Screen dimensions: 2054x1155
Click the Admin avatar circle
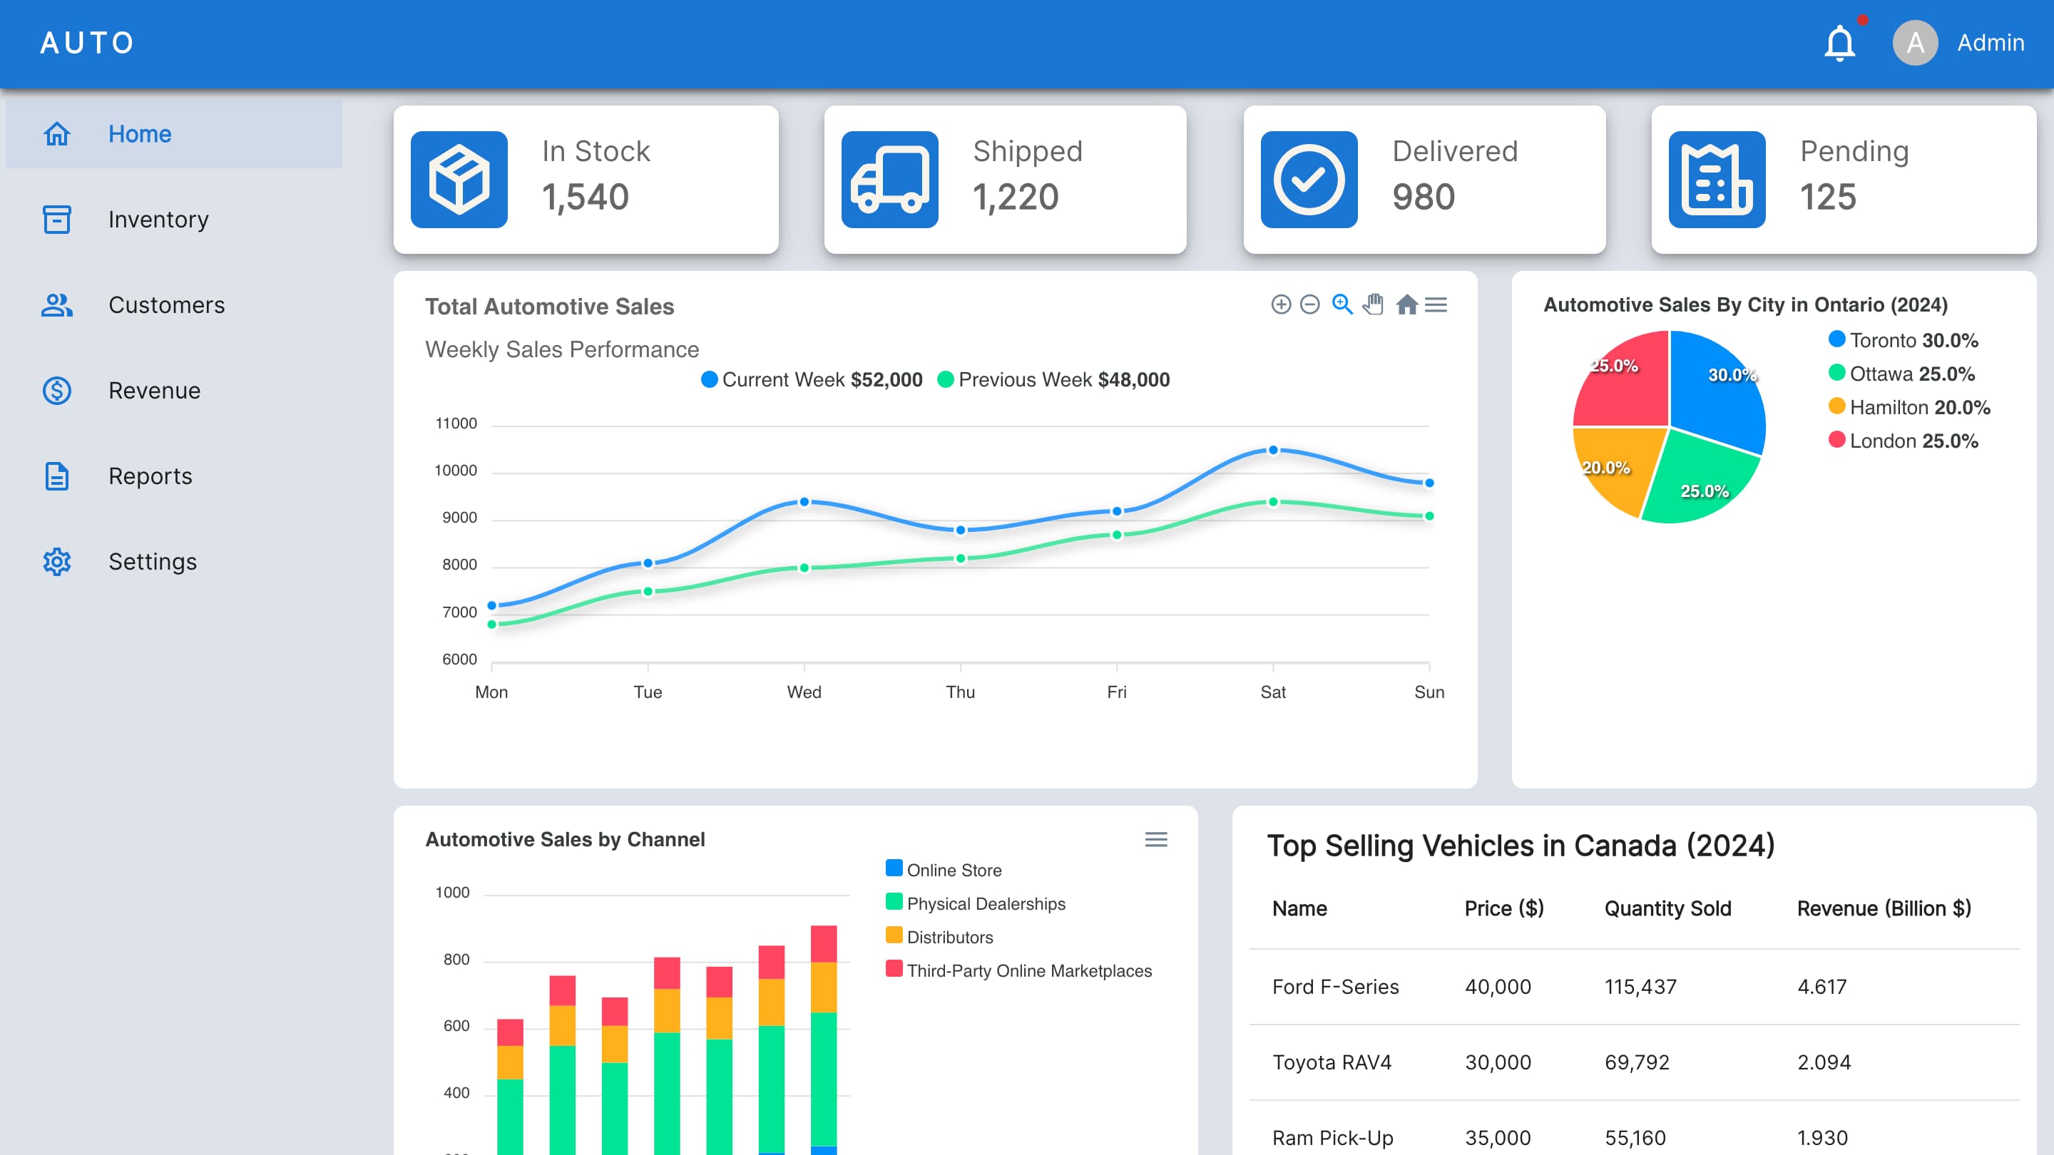(1915, 42)
